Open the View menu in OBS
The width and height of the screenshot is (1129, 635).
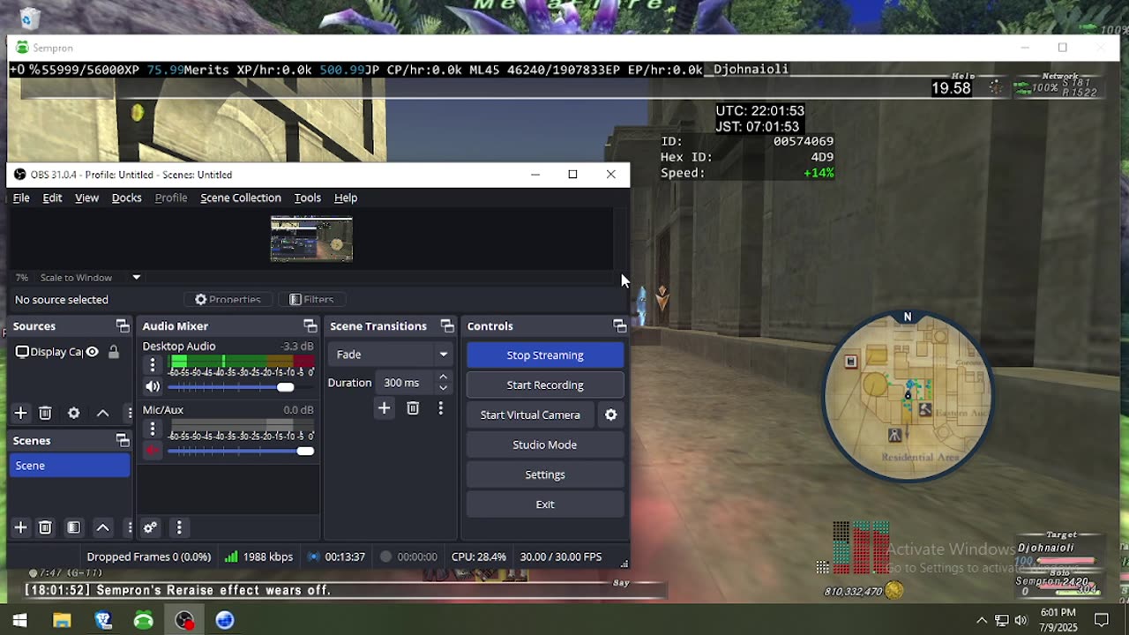point(86,198)
